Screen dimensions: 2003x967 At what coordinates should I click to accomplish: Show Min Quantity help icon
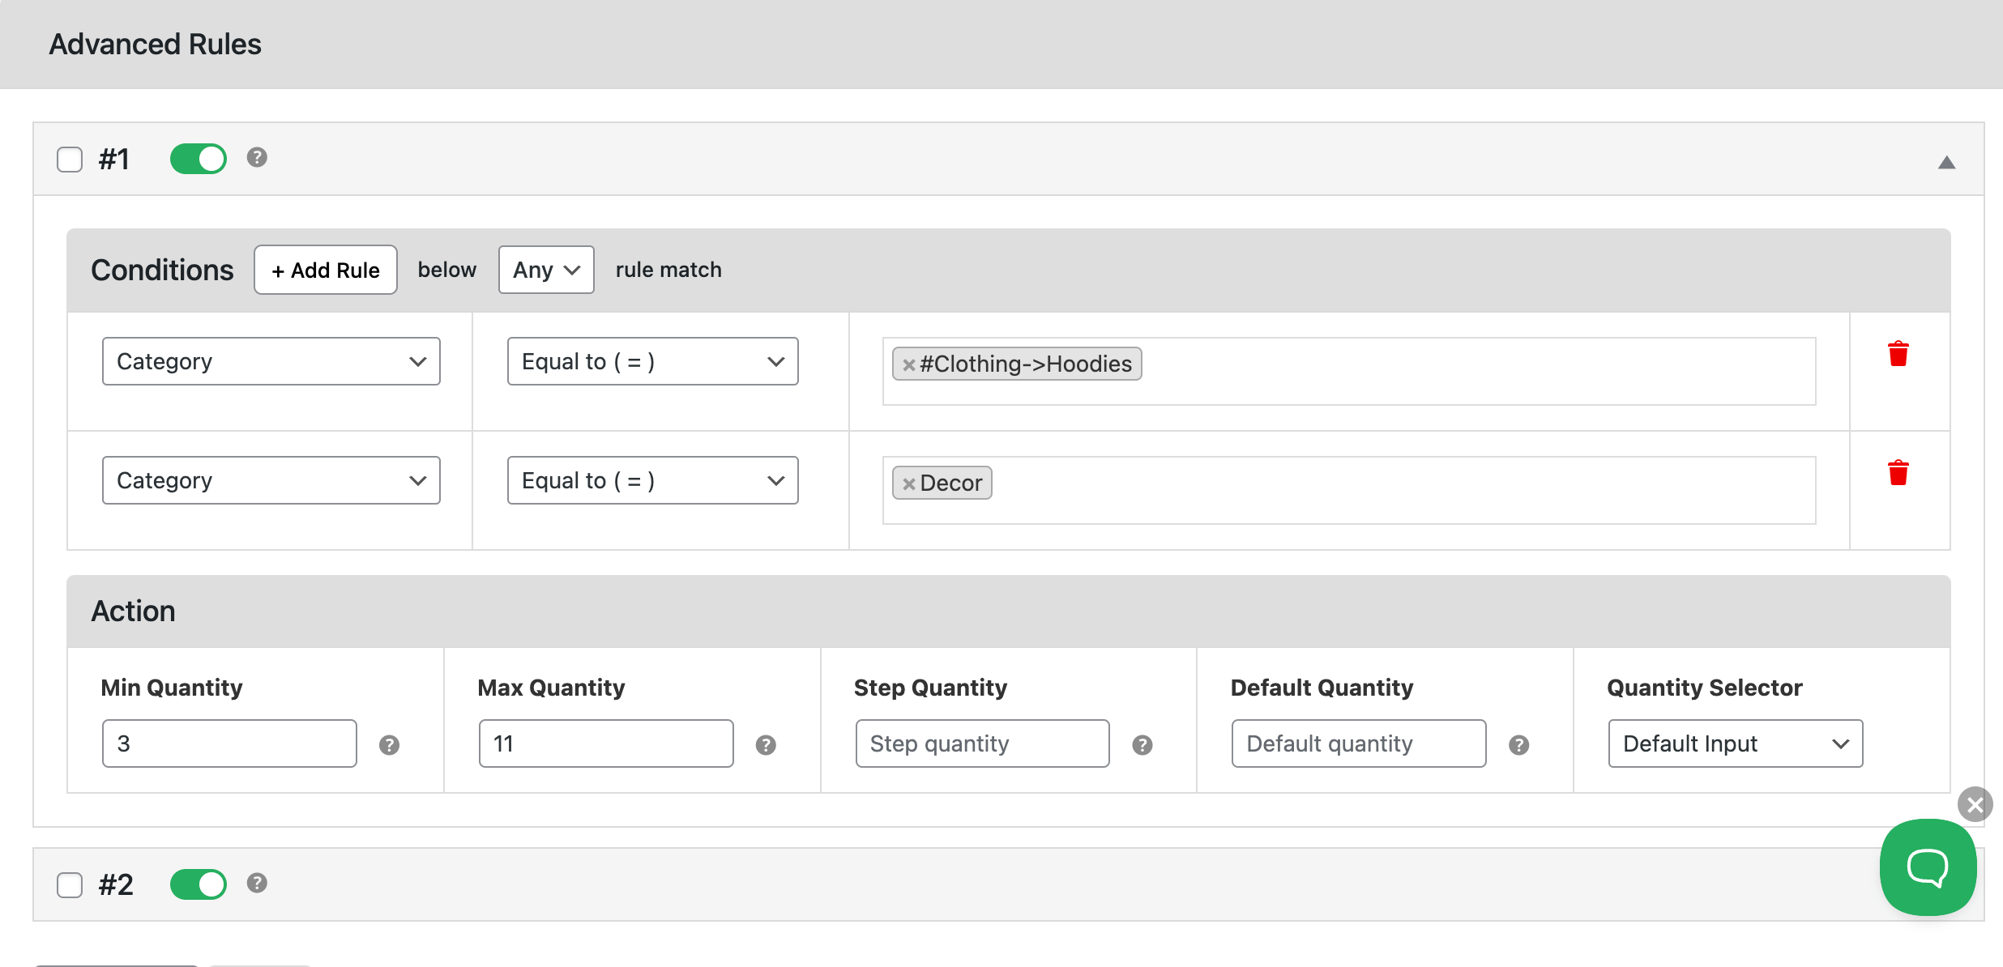point(389,745)
